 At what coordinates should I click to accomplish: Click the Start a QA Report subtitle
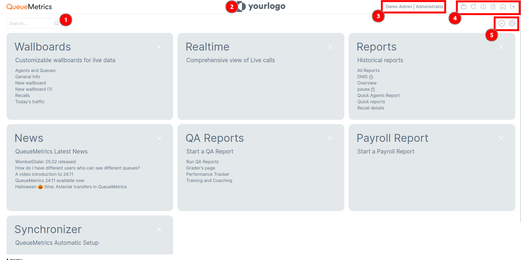[210, 151]
